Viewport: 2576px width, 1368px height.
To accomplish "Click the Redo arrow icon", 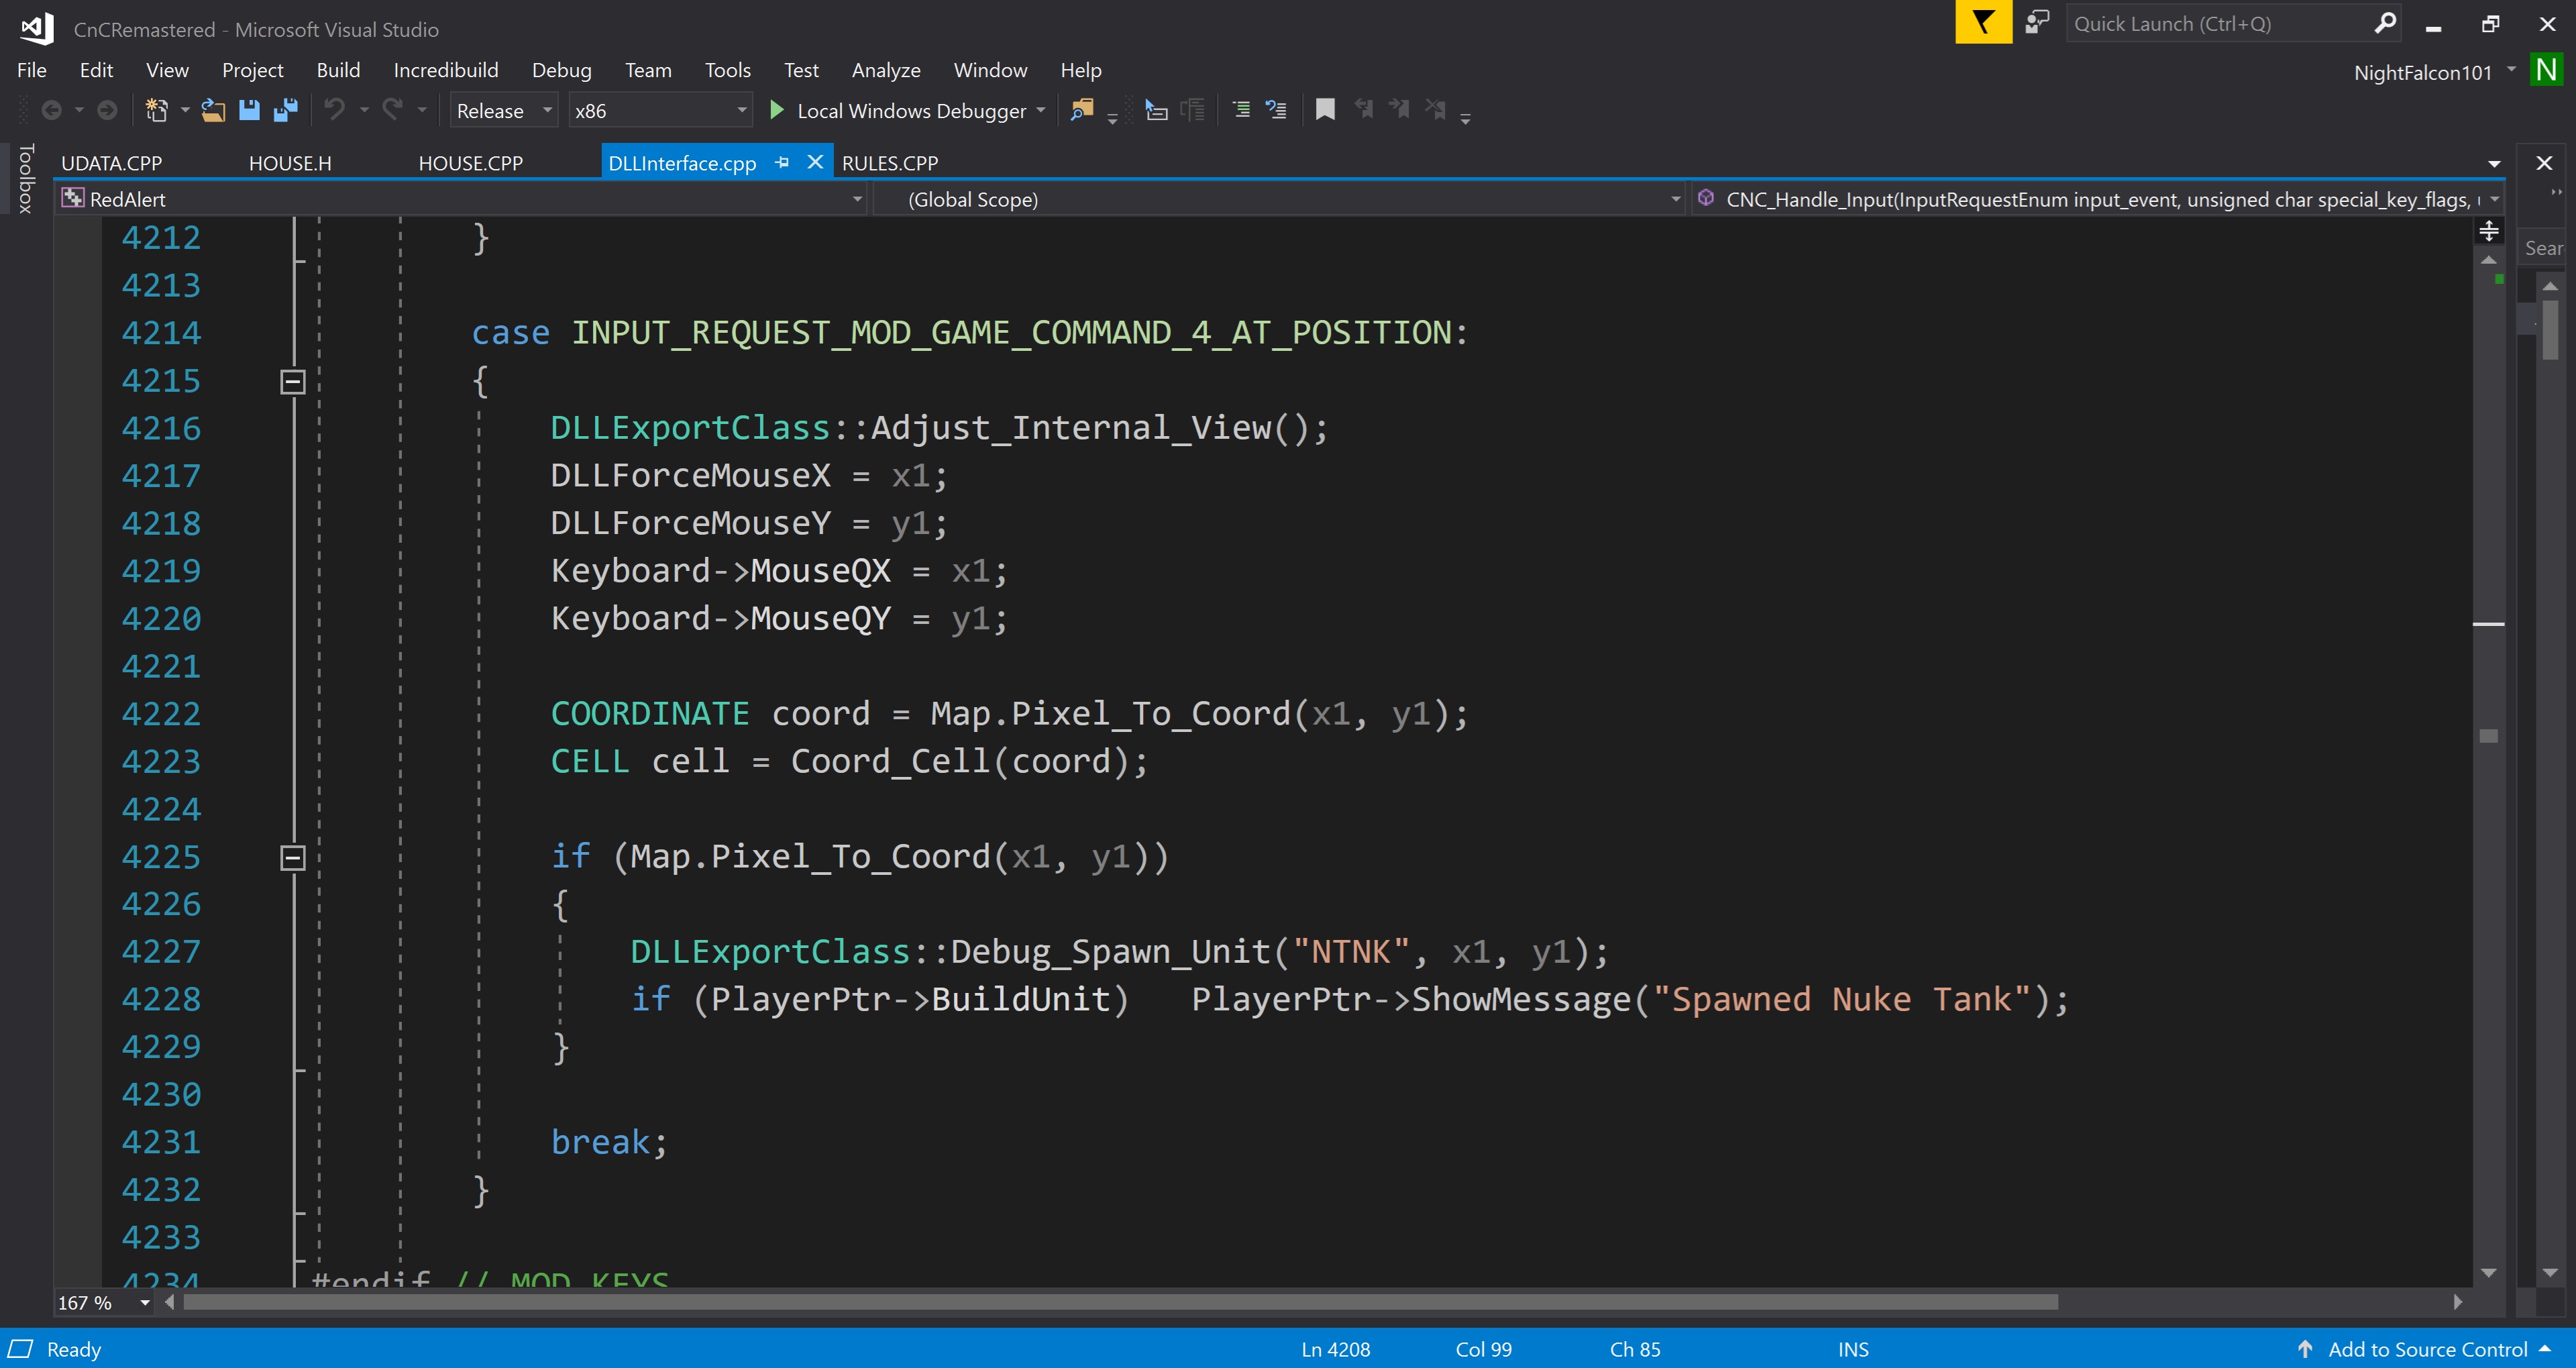I will click(393, 109).
